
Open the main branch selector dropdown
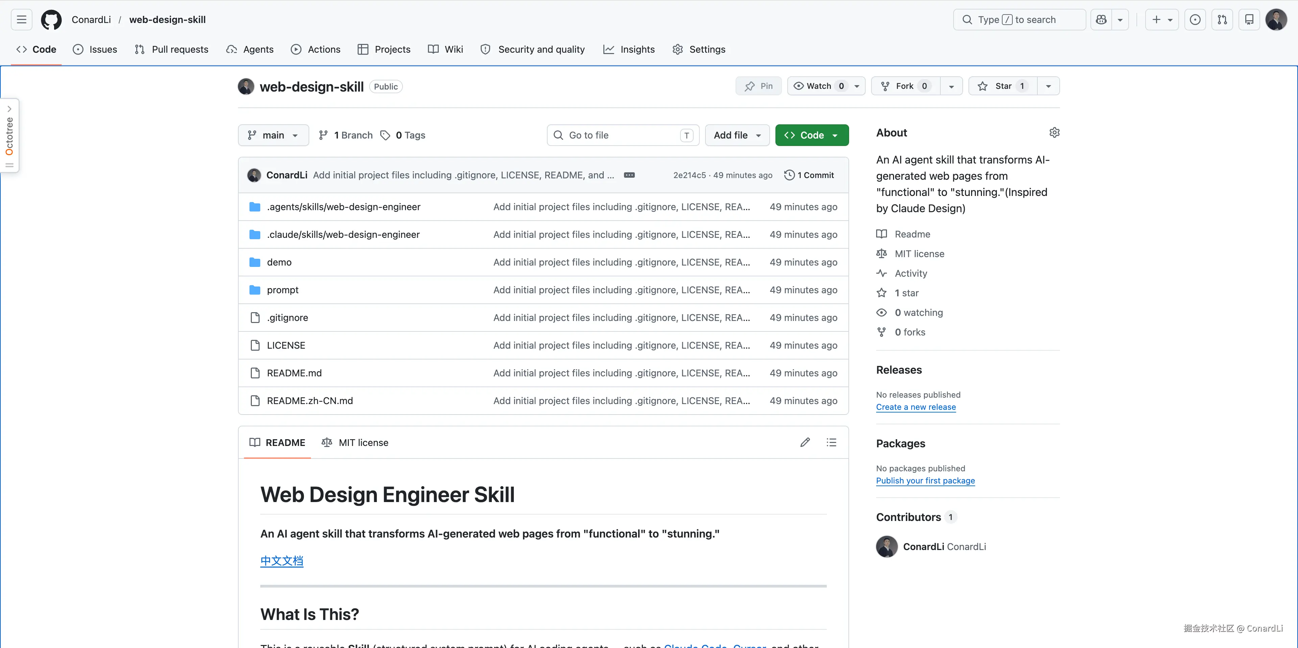[273, 135]
